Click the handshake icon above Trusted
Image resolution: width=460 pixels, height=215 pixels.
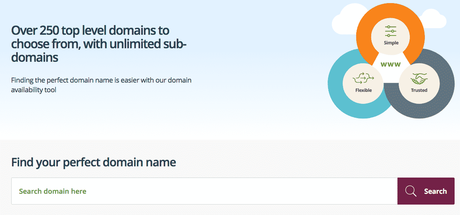point(419,79)
